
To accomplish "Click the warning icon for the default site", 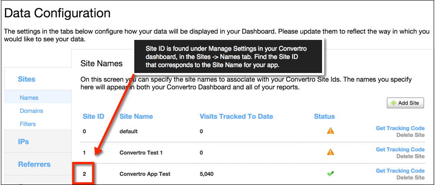I will pyautogui.click(x=330, y=131).
